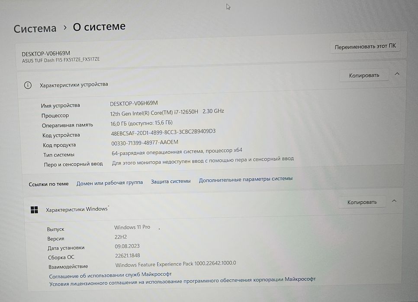This screenshot has width=418, height=302.
Task: Click the Характеристики Windows header
Action: click(x=77, y=210)
